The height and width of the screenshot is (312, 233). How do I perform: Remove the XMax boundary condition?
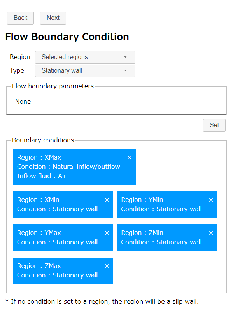coord(129,158)
